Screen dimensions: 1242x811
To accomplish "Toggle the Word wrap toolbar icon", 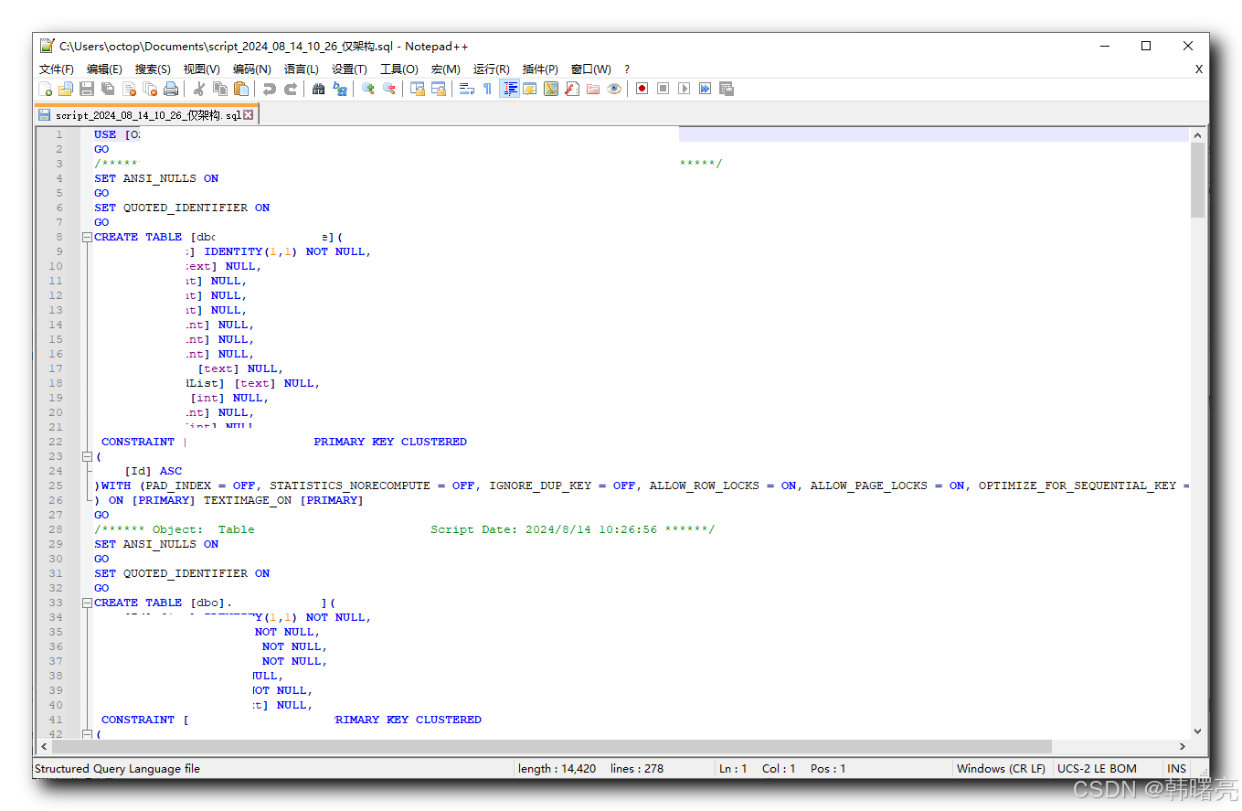I will click(x=466, y=89).
